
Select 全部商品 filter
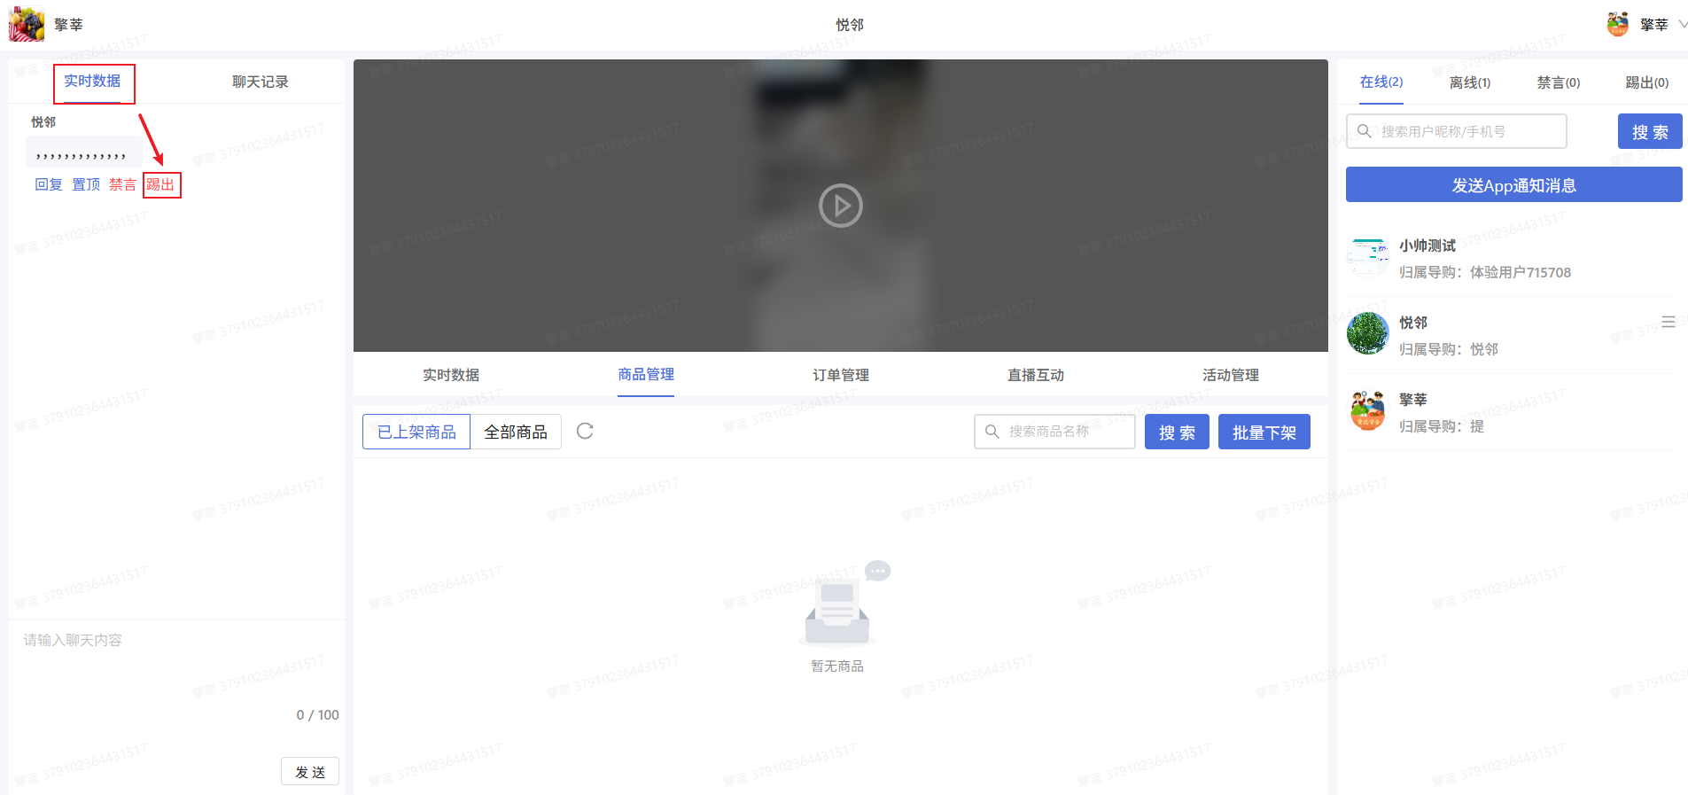click(x=516, y=432)
